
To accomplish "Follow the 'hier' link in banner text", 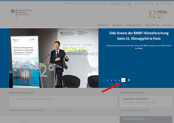I will click(140, 48).
